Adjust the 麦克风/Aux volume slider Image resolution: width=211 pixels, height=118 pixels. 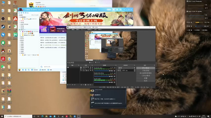point(102,71)
